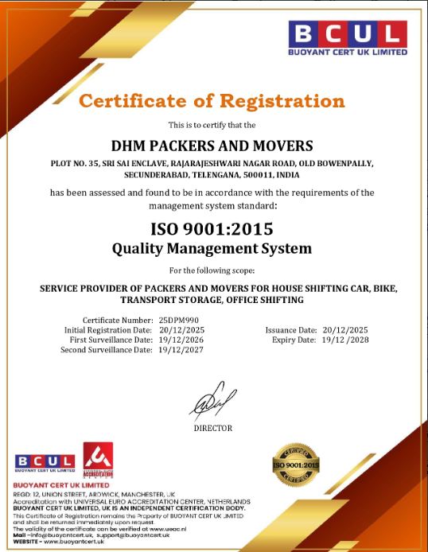Click 'For the following scope:' text

click(x=212, y=270)
